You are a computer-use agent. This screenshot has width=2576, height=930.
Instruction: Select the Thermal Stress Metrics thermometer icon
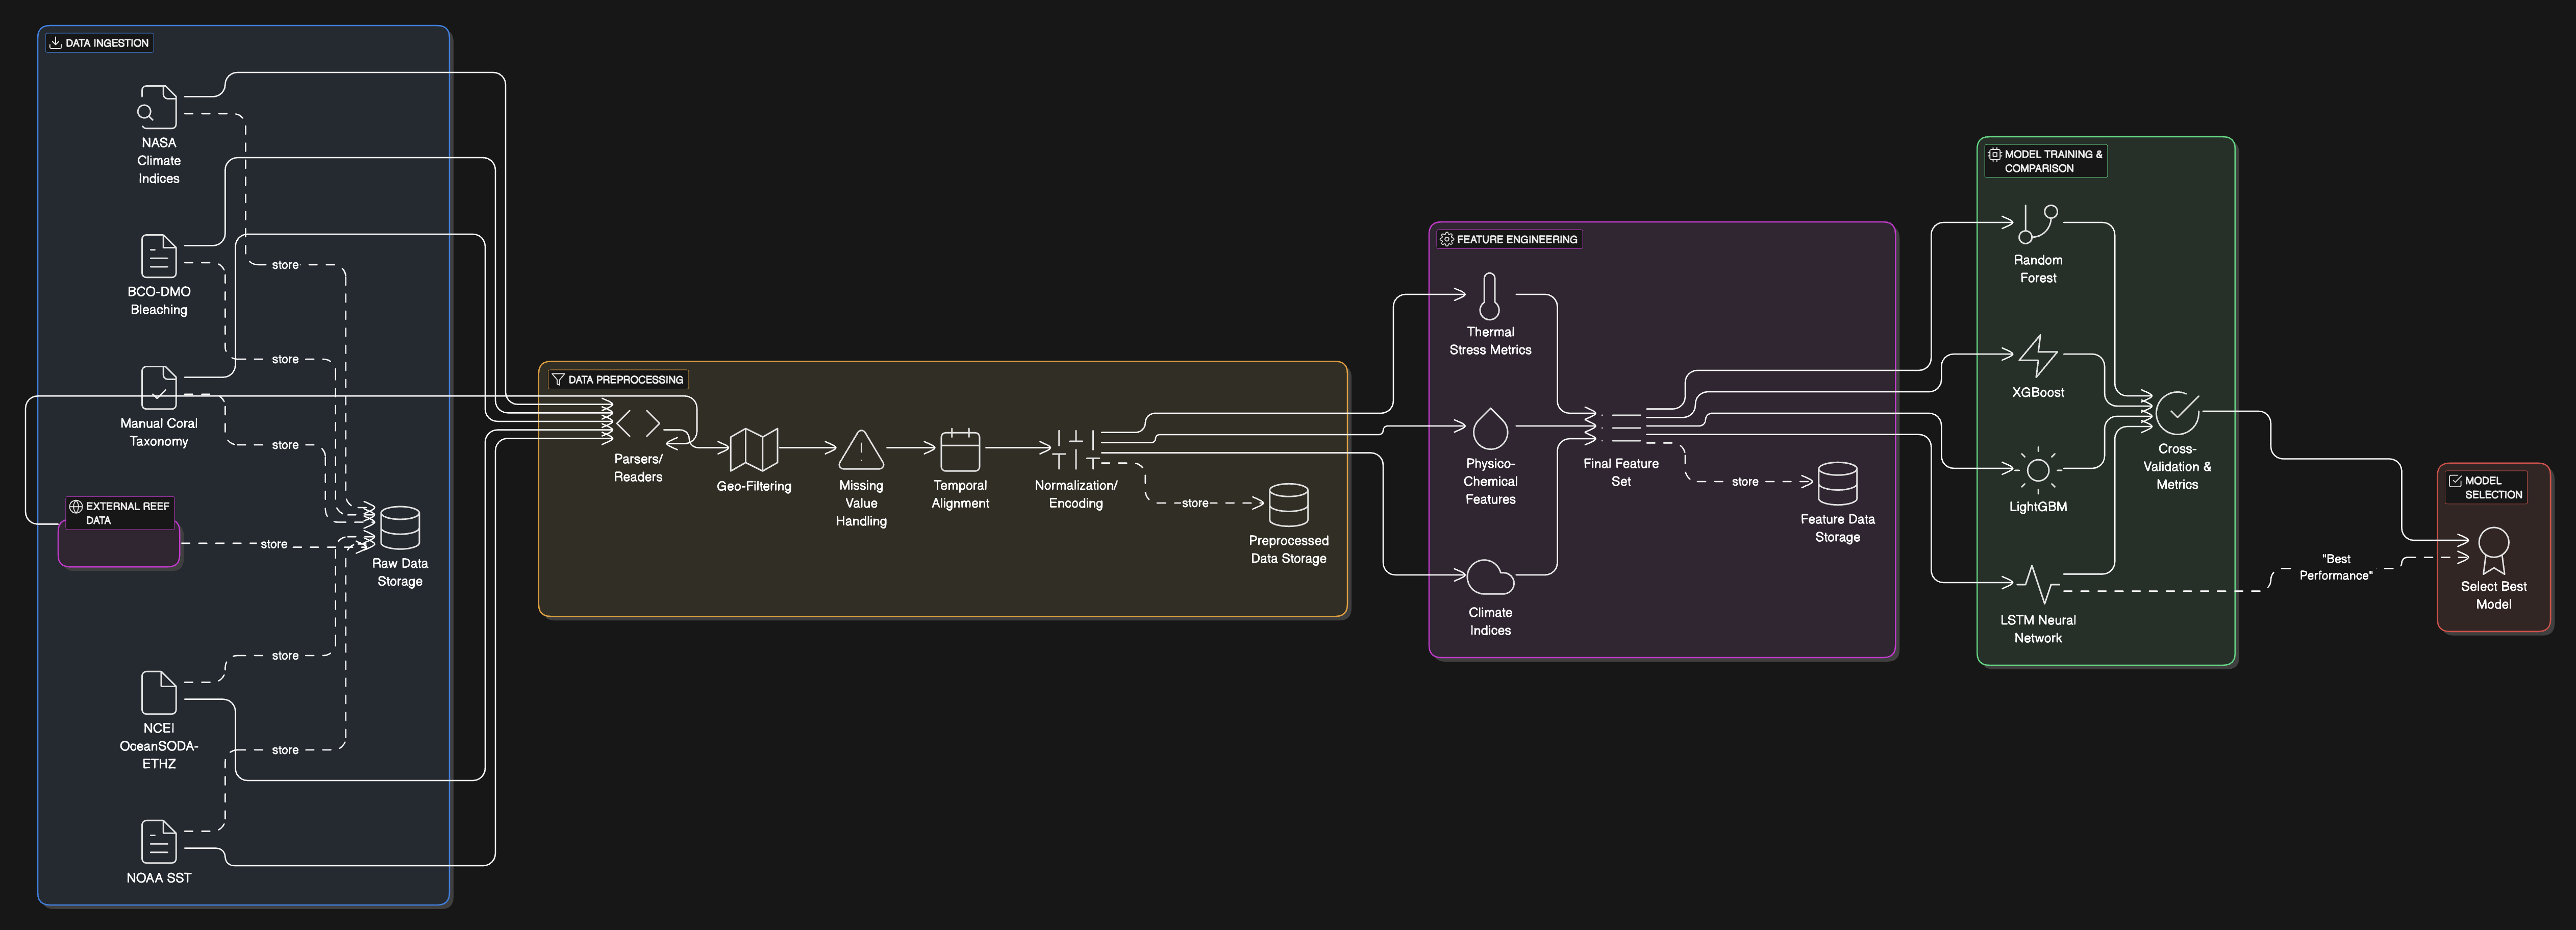(x=1489, y=296)
